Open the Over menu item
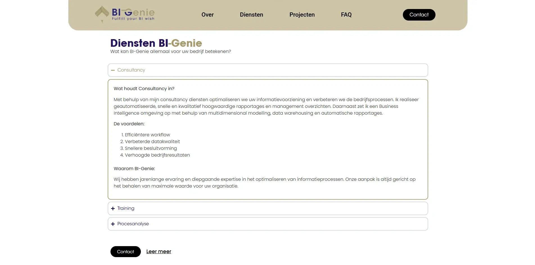The image size is (535, 265). (x=207, y=15)
